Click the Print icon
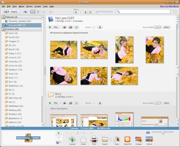This screenshot has height=147, width=180. (x=94, y=141)
